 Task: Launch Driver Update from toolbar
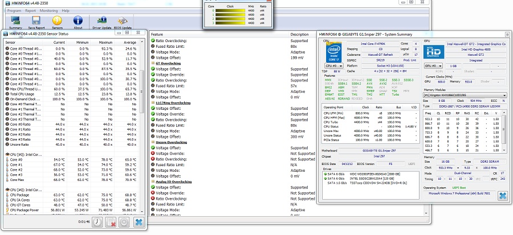point(102,21)
